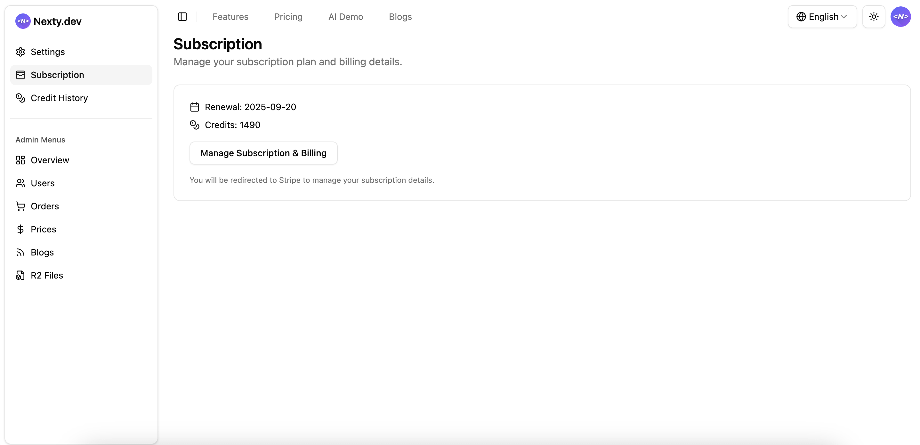Switch to light mode with the sun icon

(x=874, y=16)
